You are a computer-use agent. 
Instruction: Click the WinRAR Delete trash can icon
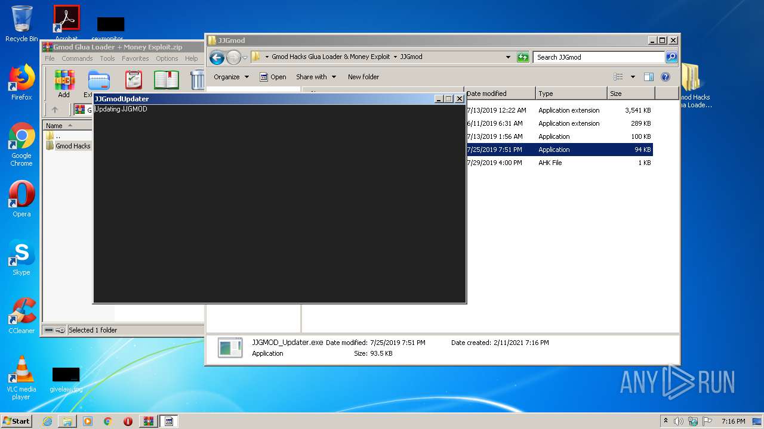point(198,80)
